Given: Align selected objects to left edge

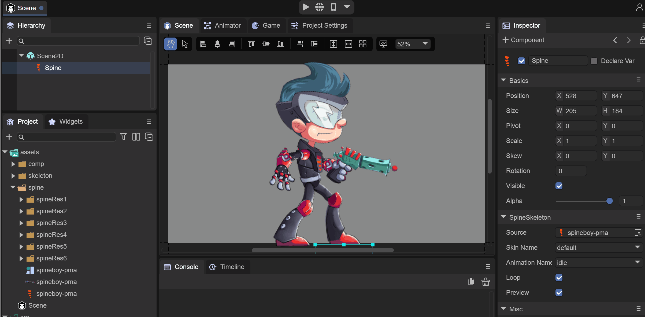Looking at the screenshot, I should 203,44.
